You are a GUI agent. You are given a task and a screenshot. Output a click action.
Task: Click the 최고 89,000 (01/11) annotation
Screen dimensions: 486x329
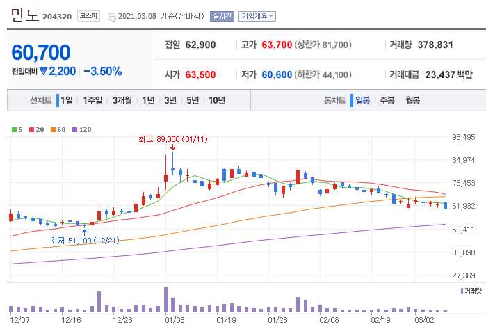click(173, 139)
